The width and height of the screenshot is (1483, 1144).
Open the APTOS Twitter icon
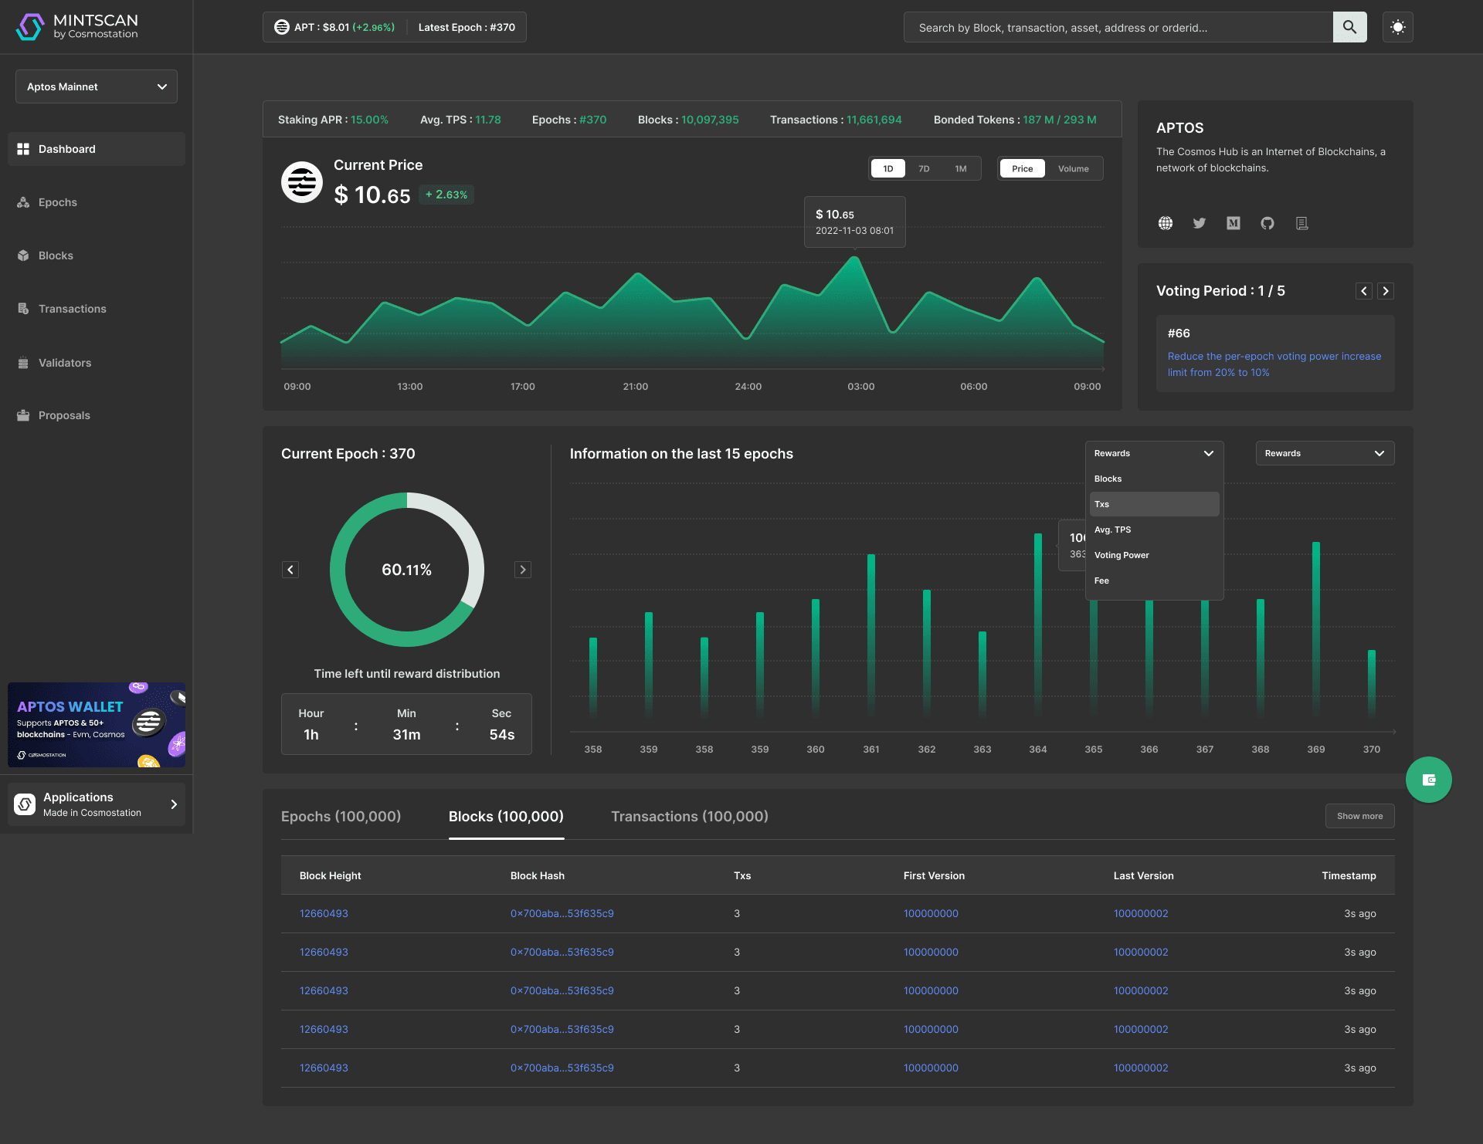point(1200,223)
